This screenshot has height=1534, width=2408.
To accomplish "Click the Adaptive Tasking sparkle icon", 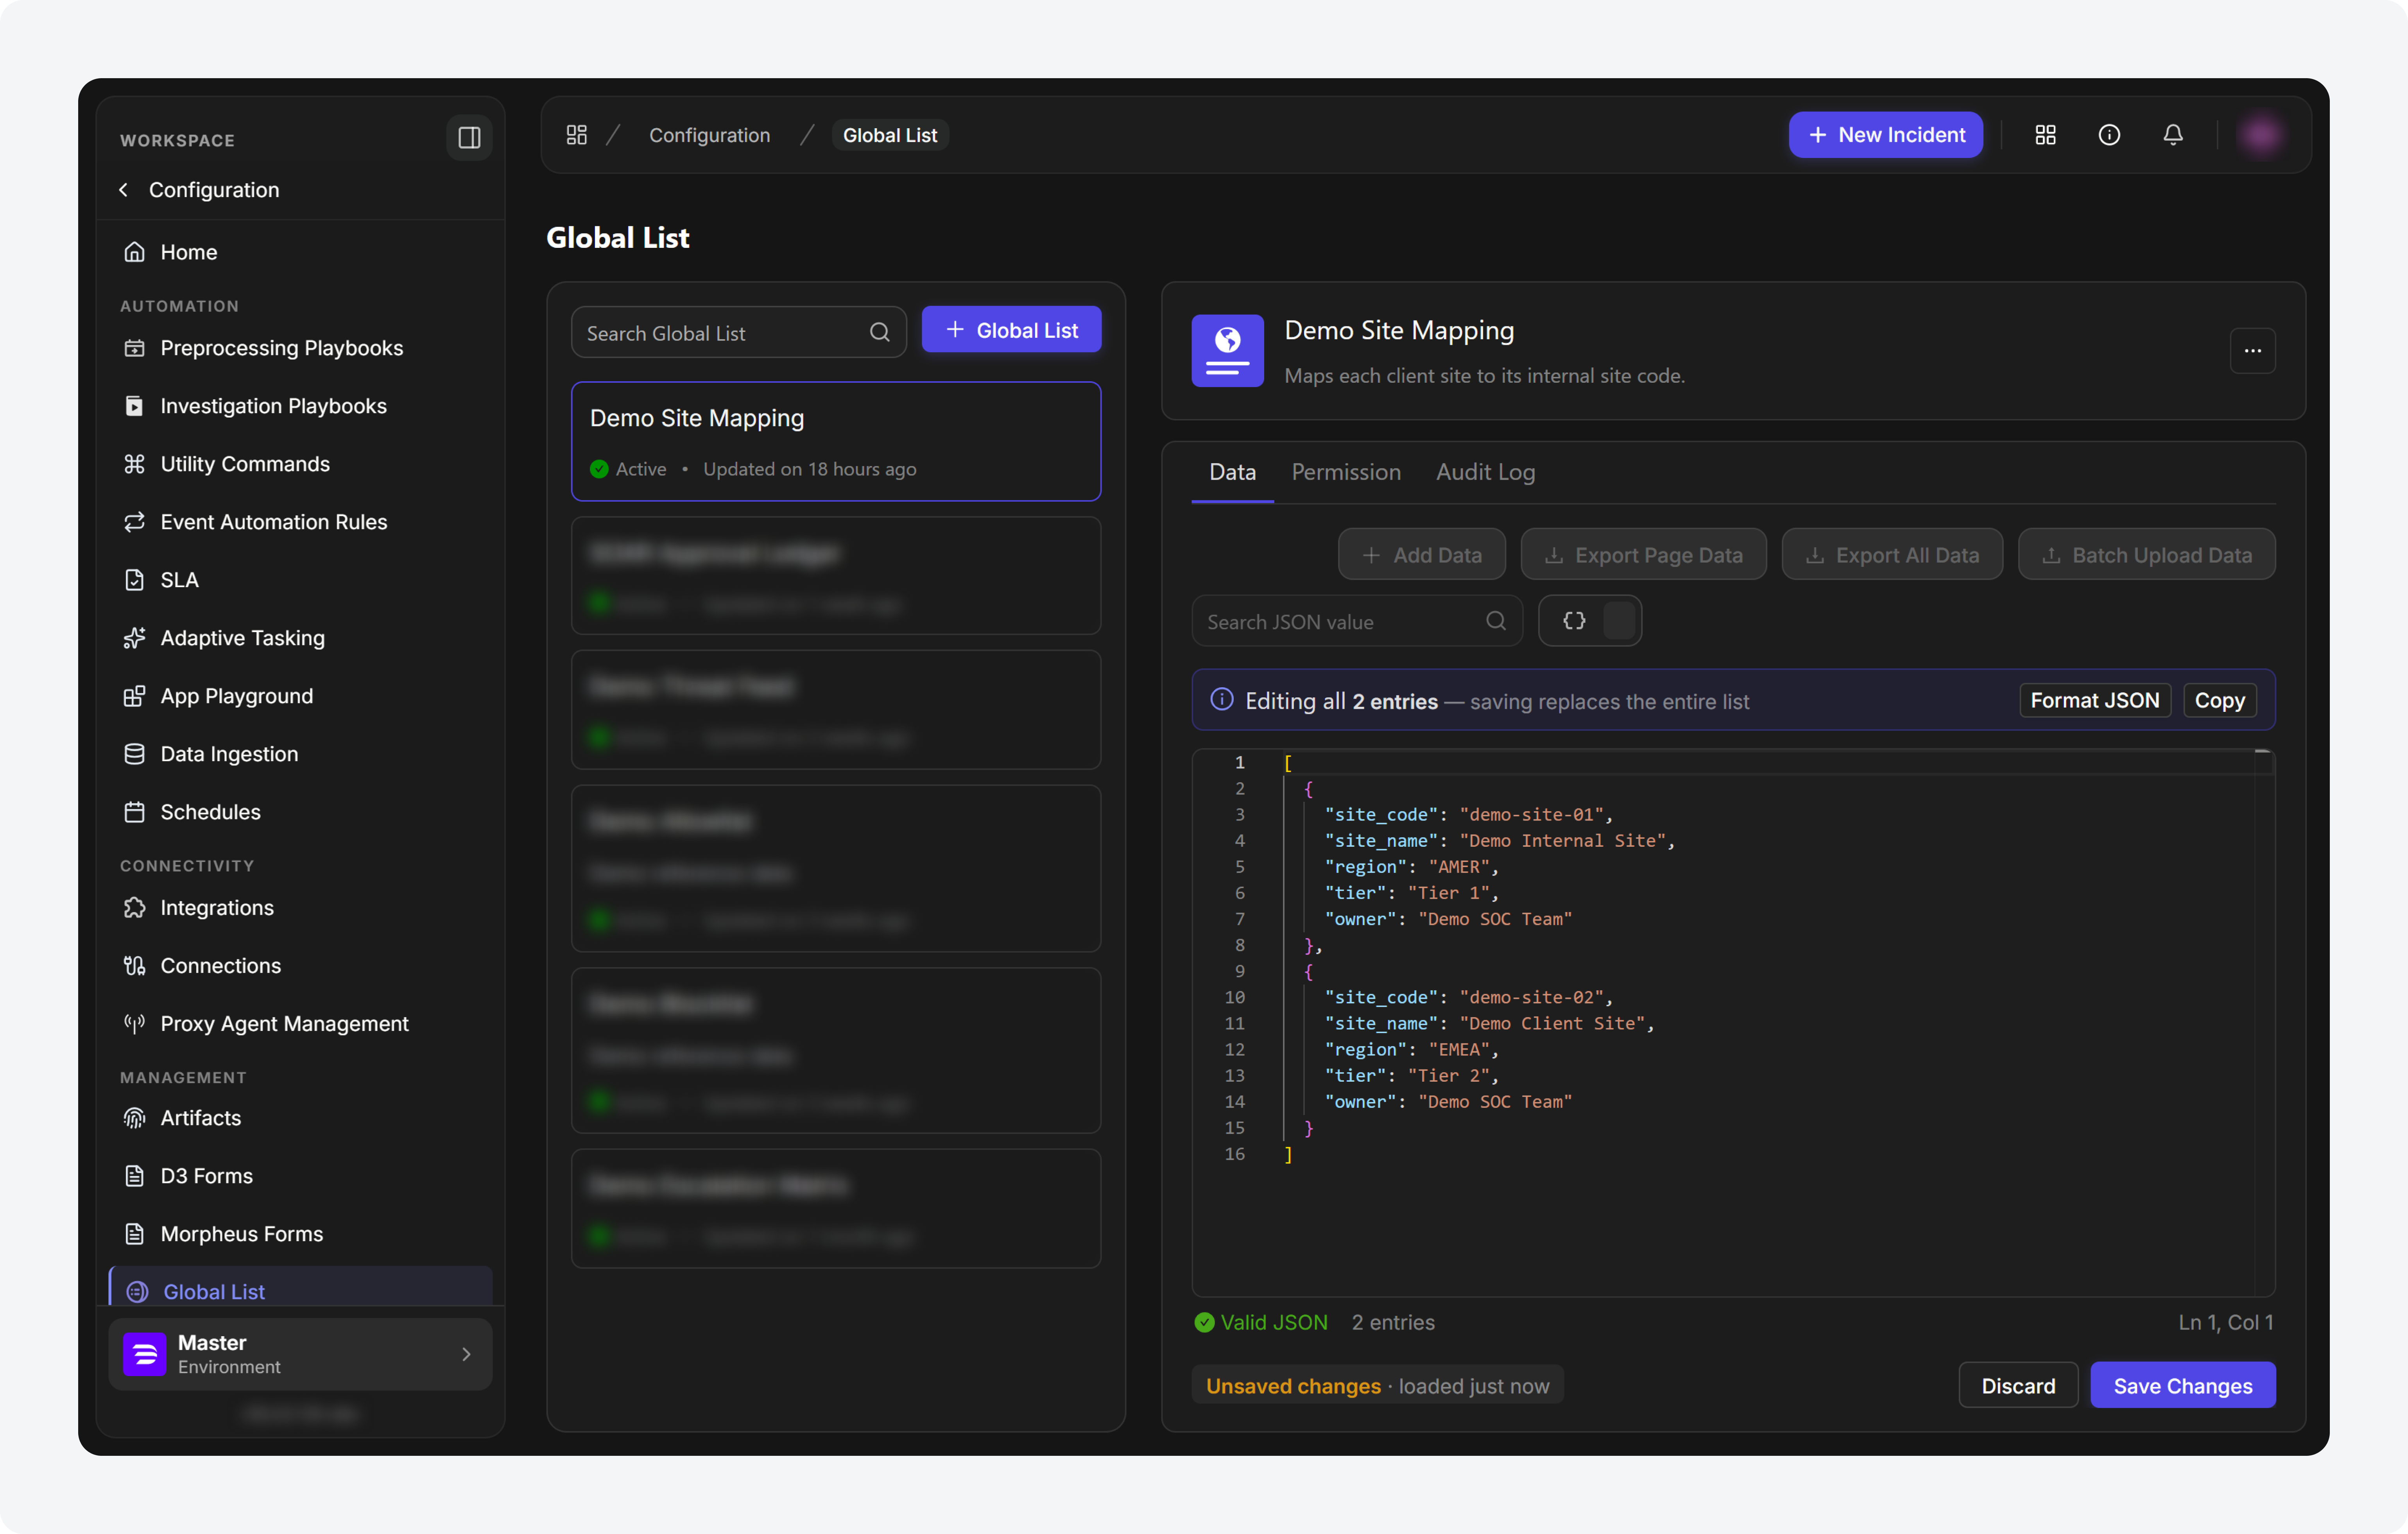I will pyautogui.click(x=134, y=638).
